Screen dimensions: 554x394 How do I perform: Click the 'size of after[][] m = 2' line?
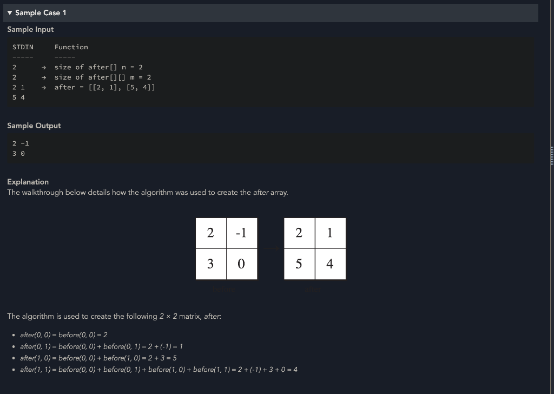point(102,77)
